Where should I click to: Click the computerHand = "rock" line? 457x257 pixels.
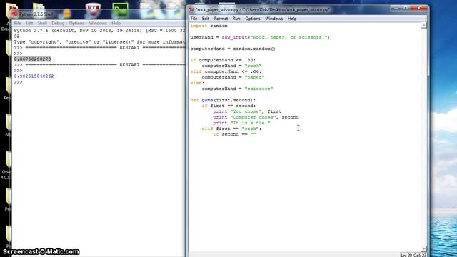(x=231, y=66)
